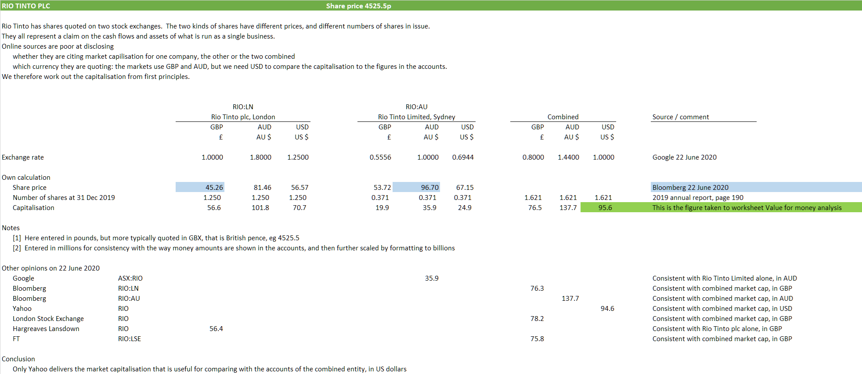Image resolution: width=862 pixels, height=374 pixels.
Task: Select the 'FT' row label
Action: (16, 338)
